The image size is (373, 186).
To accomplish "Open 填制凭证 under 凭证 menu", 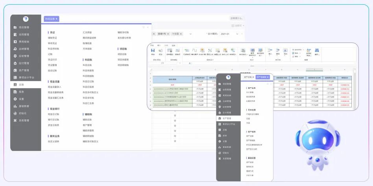I will point(52,38).
